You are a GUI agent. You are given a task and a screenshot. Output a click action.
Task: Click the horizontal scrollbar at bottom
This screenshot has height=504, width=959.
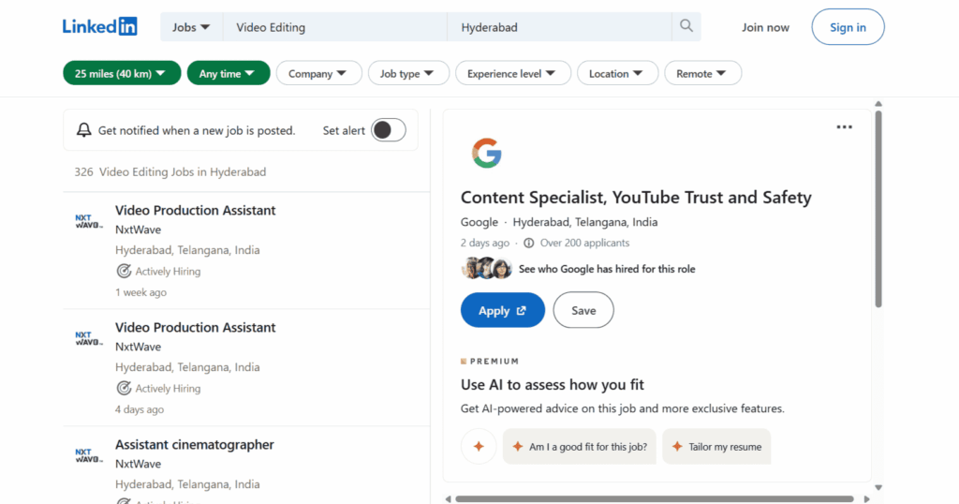click(x=655, y=499)
